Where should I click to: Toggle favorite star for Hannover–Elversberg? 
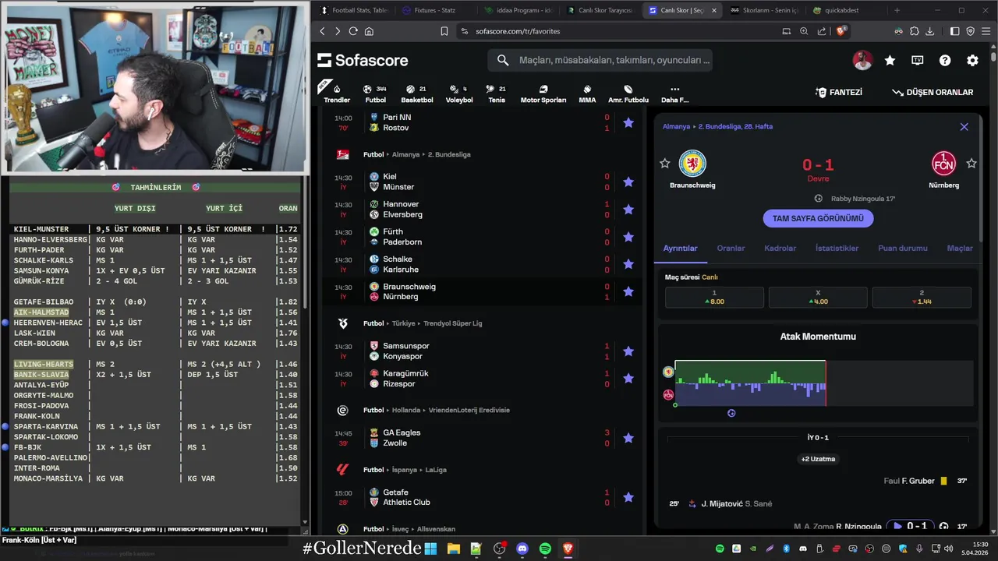(x=628, y=209)
